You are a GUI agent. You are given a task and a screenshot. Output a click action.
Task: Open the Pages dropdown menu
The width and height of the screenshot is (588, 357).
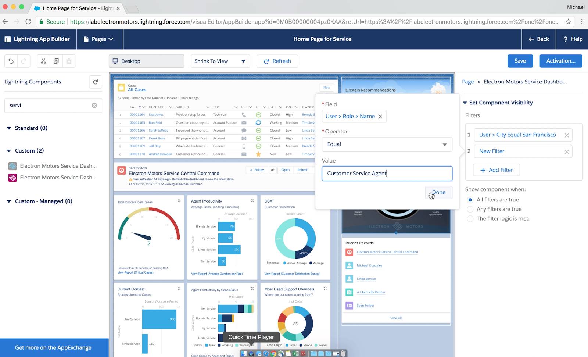(x=100, y=39)
